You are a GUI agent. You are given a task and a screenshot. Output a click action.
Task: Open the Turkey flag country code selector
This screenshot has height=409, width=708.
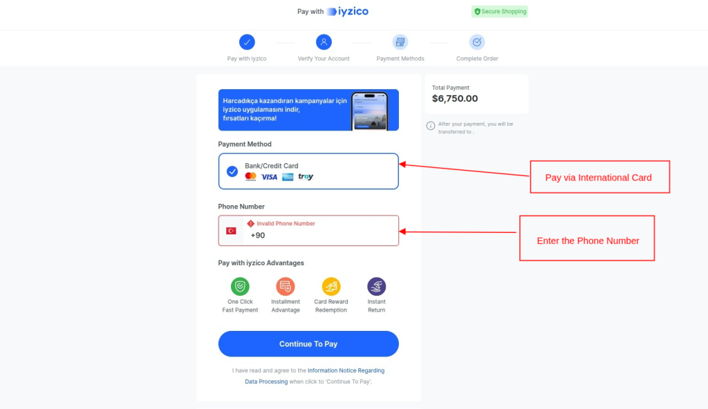pyautogui.click(x=231, y=231)
